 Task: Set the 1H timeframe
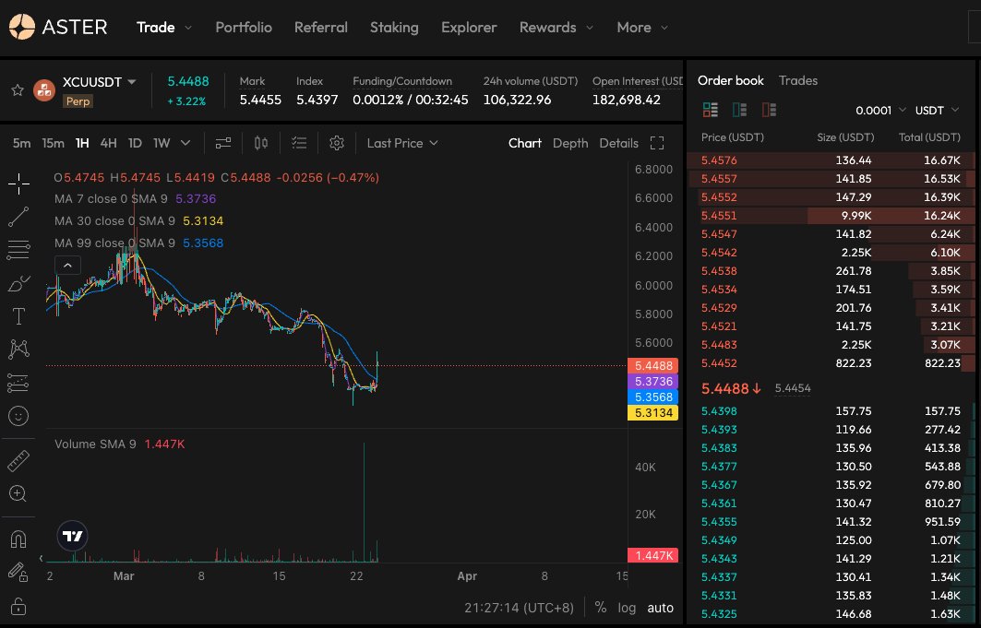pyautogui.click(x=82, y=143)
